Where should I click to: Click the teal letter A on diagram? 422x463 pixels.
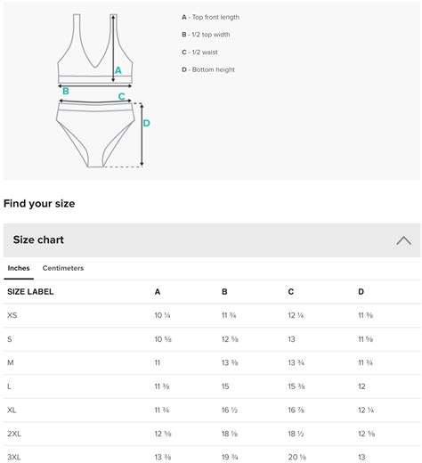coord(118,70)
